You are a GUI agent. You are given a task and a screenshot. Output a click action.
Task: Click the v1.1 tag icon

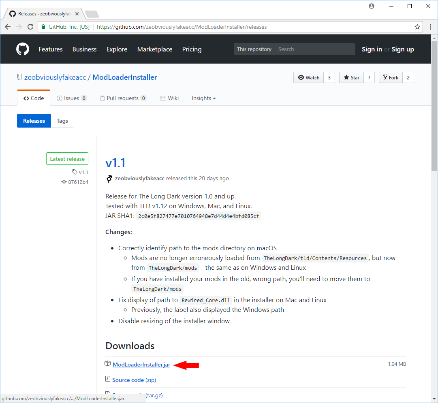click(x=75, y=172)
